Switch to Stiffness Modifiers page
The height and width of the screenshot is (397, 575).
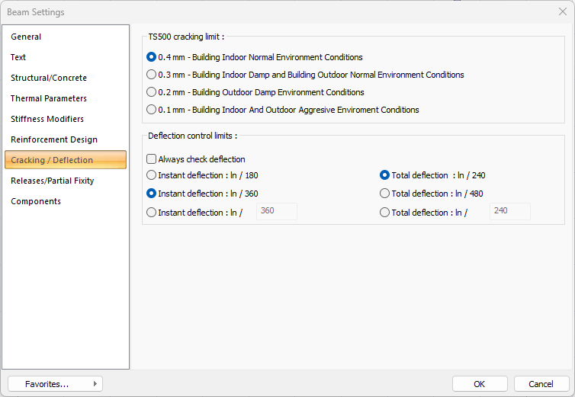point(47,119)
